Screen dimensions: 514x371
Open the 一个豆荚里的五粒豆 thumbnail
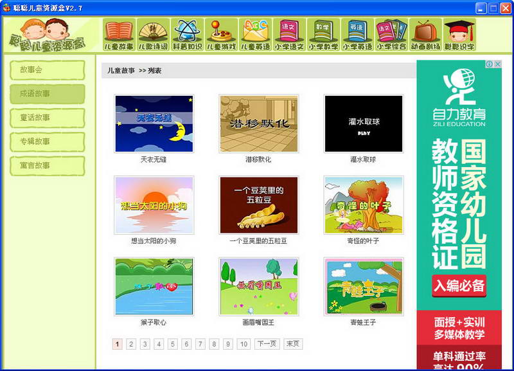259,205
